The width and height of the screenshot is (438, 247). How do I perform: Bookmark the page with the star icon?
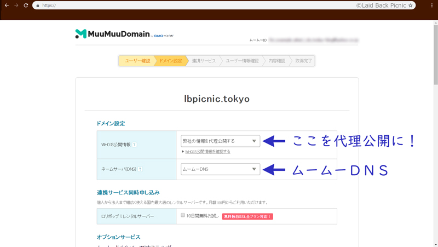(x=410, y=5)
